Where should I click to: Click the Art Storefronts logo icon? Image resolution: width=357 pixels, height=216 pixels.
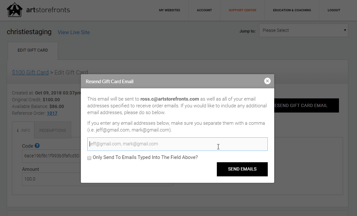(14, 10)
